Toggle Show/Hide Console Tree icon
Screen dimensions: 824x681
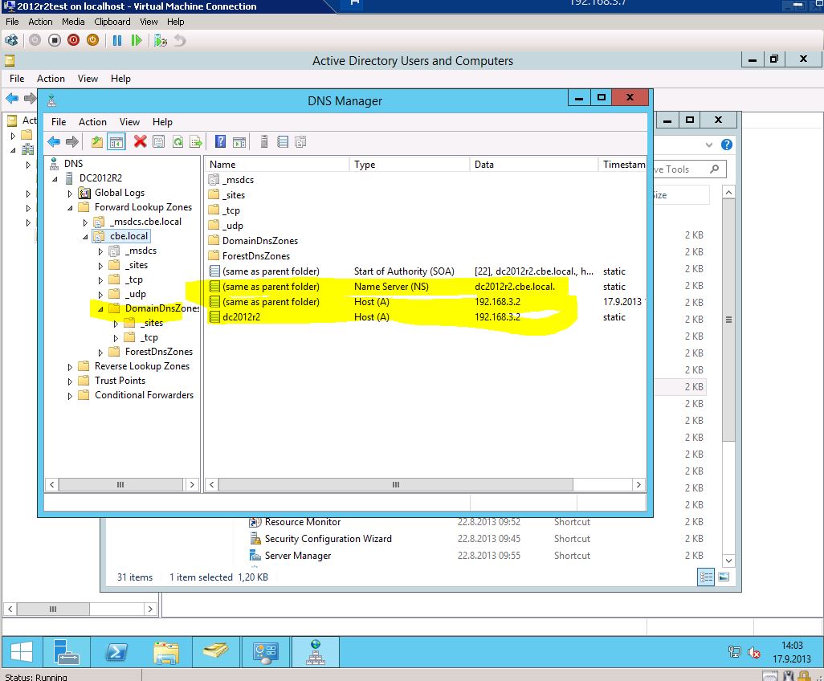pos(116,142)
